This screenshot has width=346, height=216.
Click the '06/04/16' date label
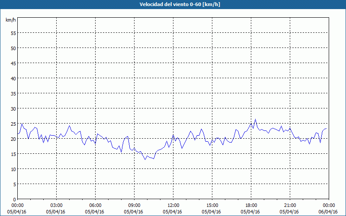(328, 212)
